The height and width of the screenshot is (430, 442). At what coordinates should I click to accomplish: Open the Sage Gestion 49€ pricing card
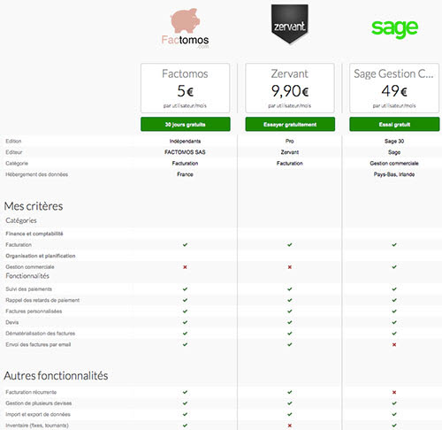[x=394, y=88]
